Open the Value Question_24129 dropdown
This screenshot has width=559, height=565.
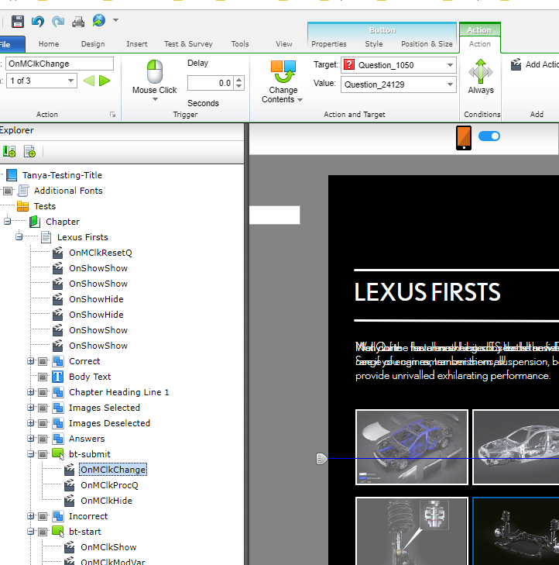399,84
